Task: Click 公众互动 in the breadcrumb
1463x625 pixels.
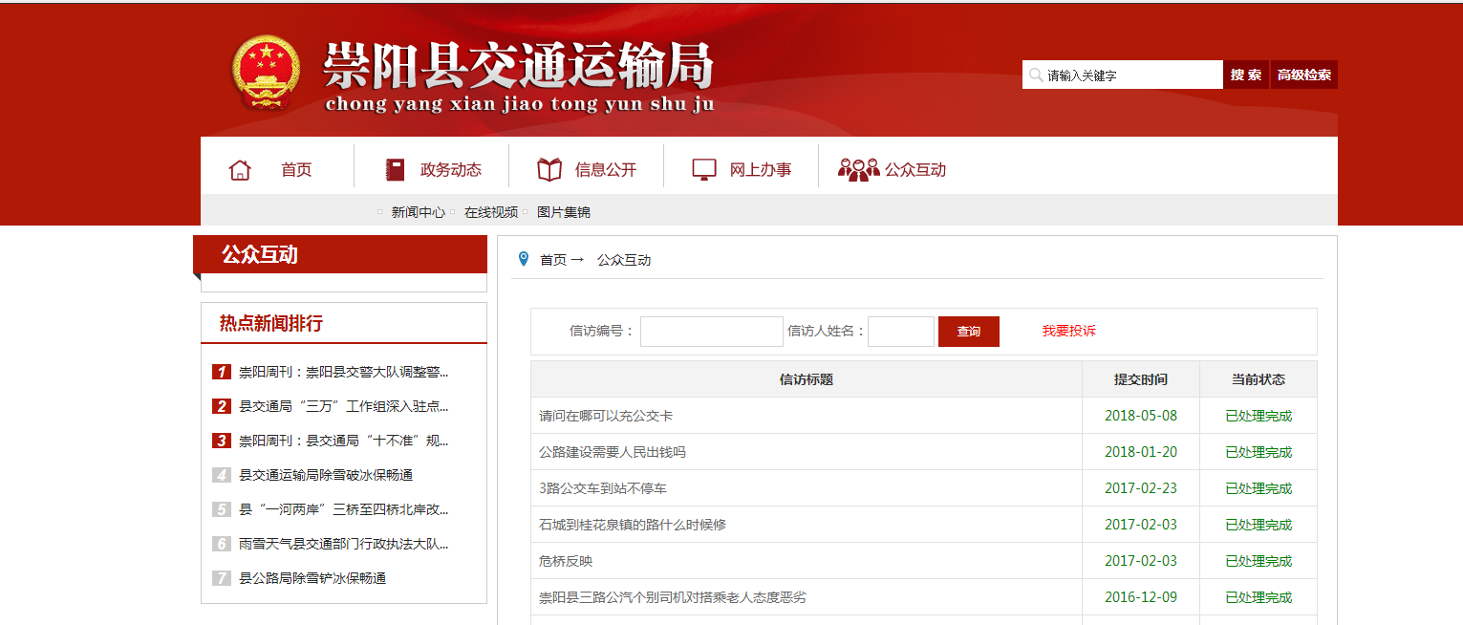Action: click(x=624, y=260)
